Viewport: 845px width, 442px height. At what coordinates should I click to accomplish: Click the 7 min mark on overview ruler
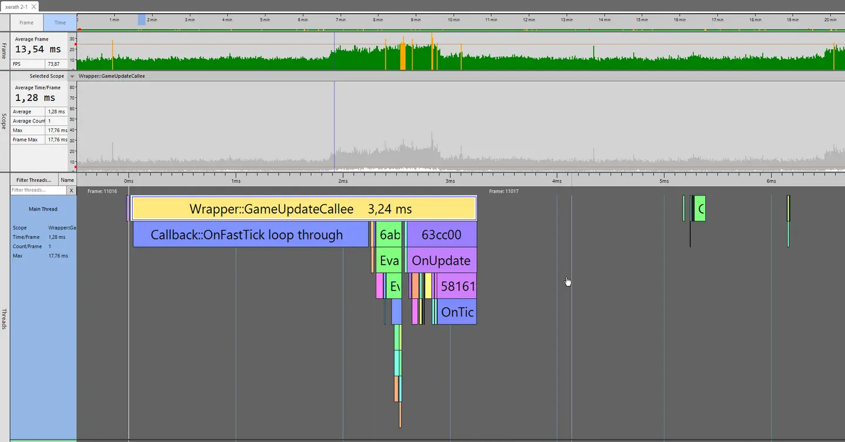[x=340, y=20]
